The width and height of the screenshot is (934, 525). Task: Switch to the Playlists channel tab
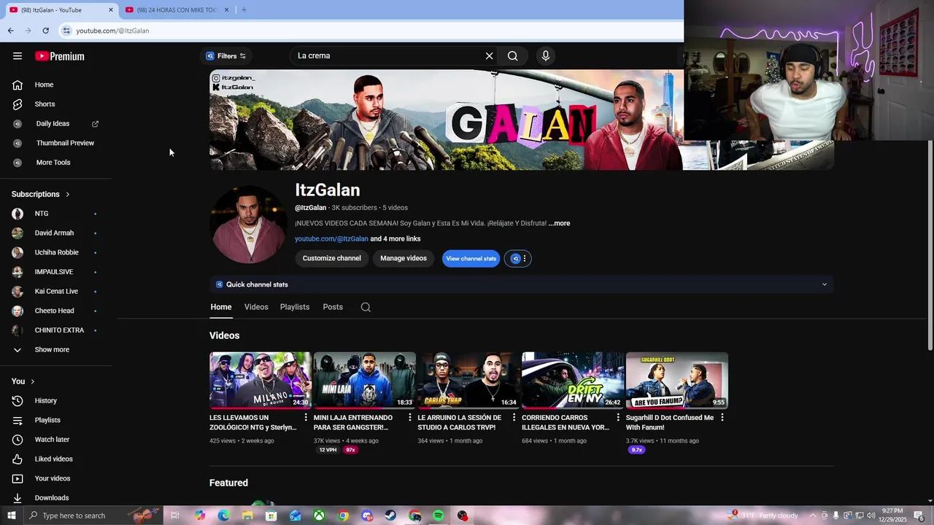[x=295, y=307]
